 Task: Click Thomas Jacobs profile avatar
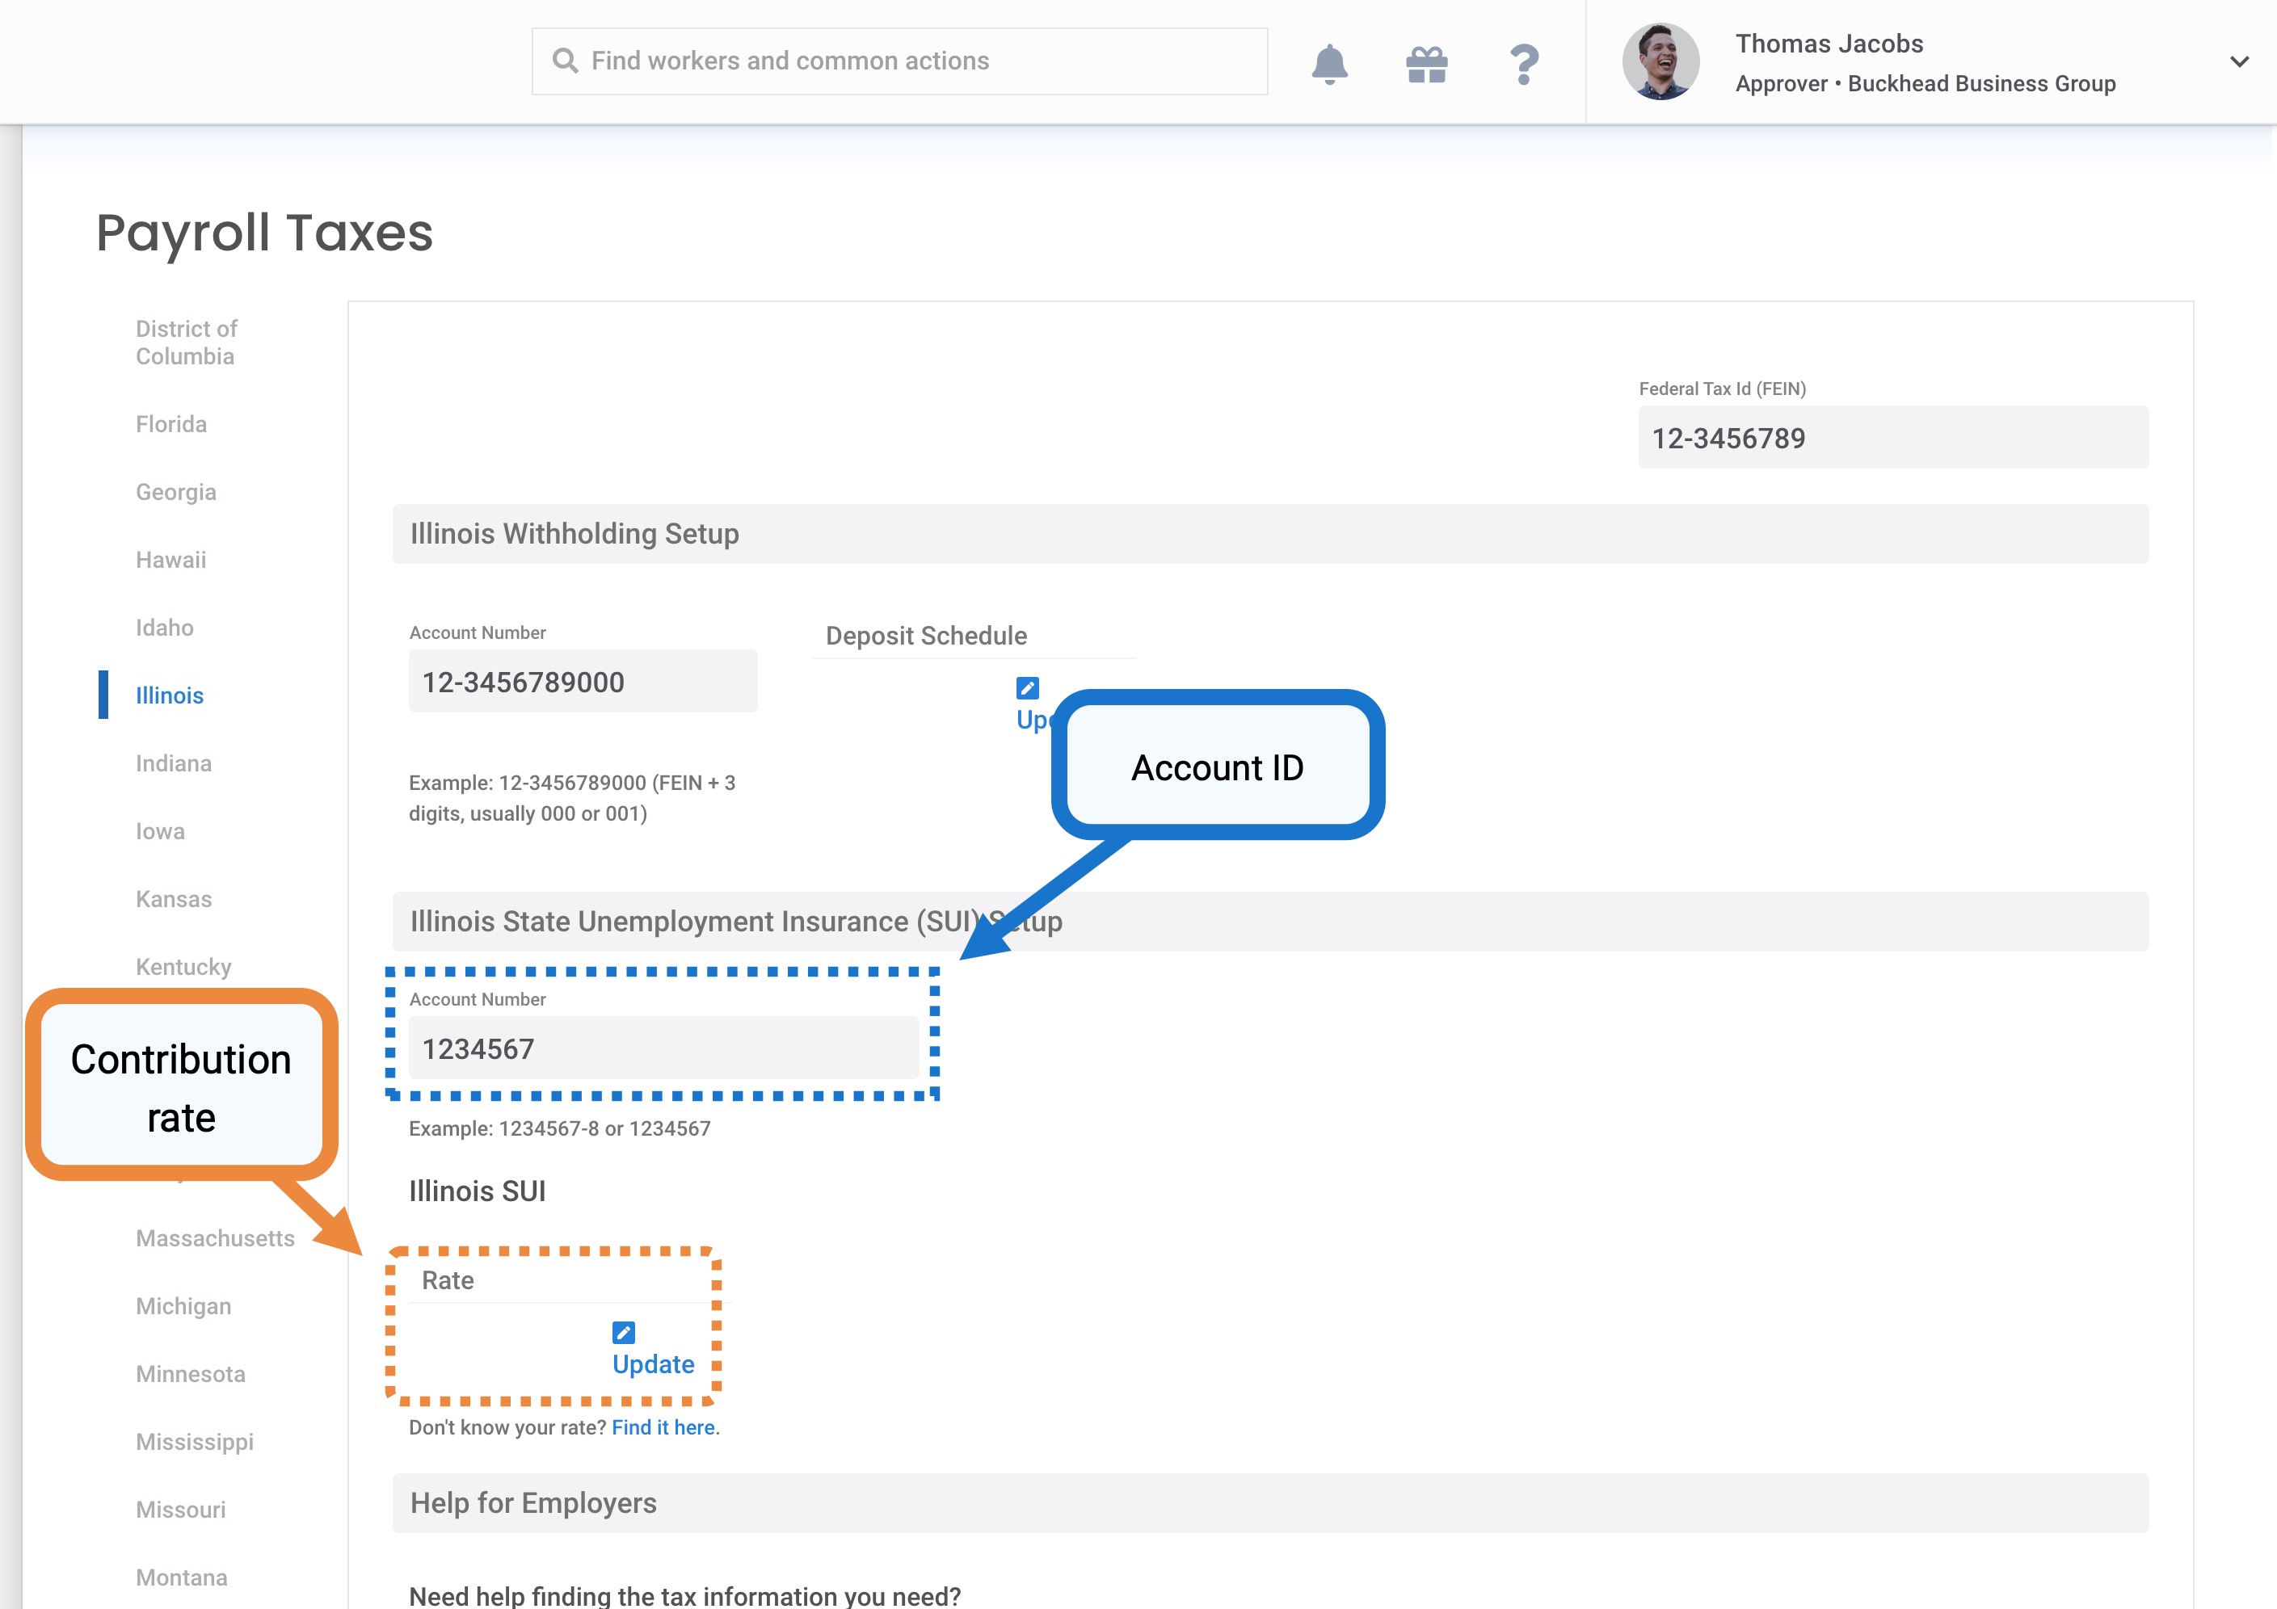pyautogui.click(x=1660, y=61)
